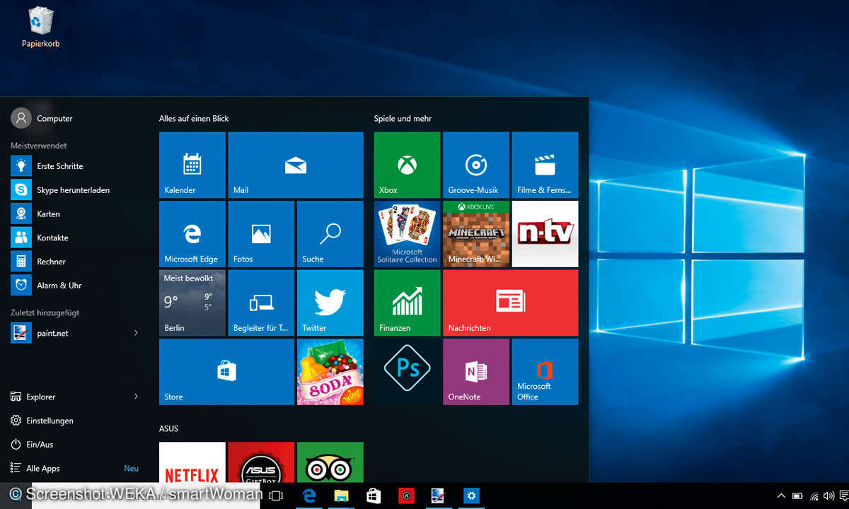
Task: Open the Action Center notification icon
Action: pyautogui.click(x=843, y=496)
